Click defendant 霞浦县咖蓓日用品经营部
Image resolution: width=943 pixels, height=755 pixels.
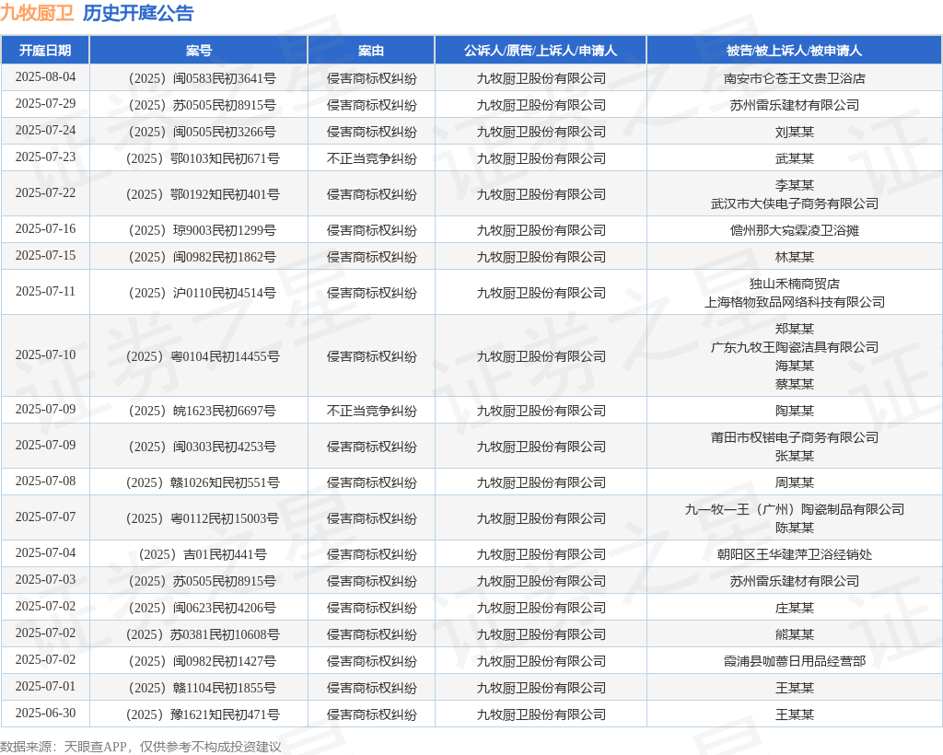[795, 661]
